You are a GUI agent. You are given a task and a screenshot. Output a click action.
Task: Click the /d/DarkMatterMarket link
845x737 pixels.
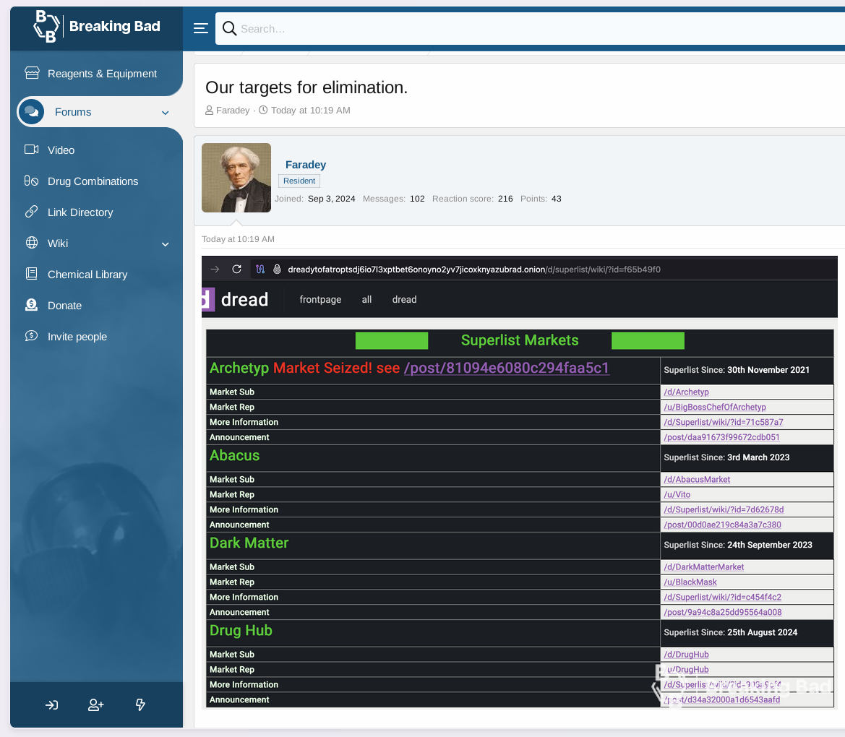click(x=704, y=566)
